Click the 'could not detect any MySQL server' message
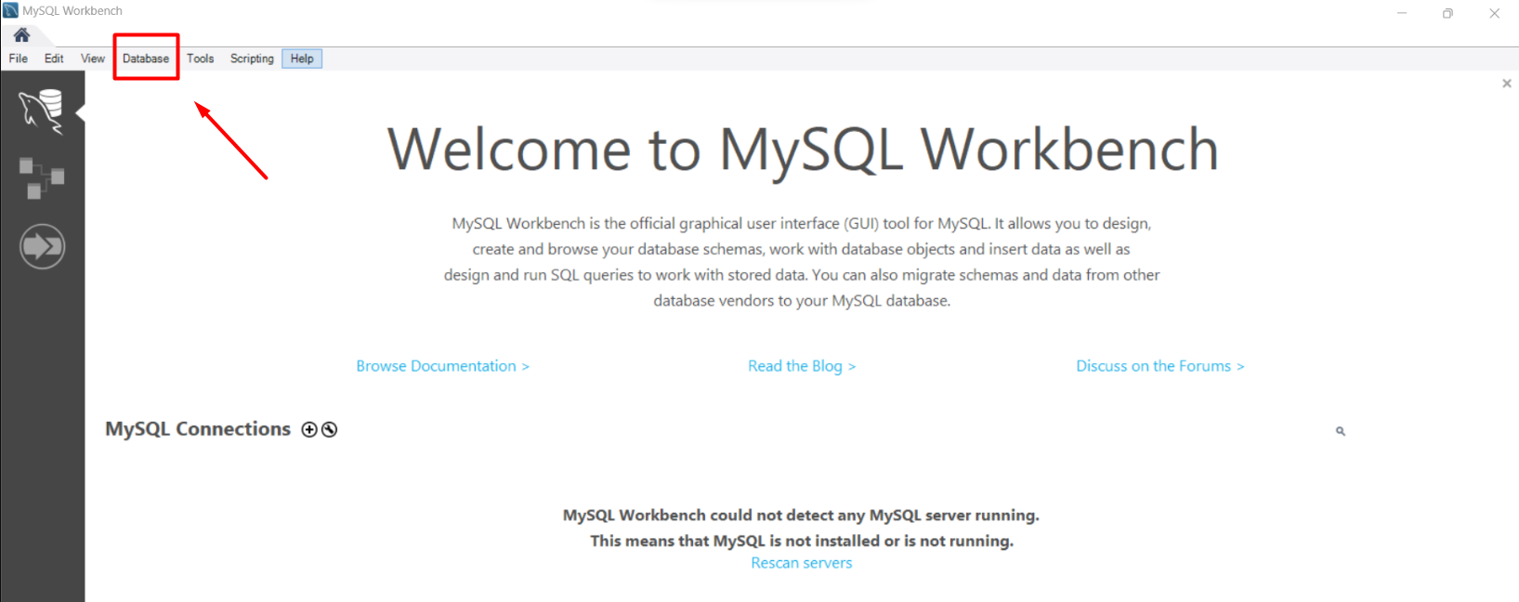Viewport: 1519px width, 602px height. (801, 516)
